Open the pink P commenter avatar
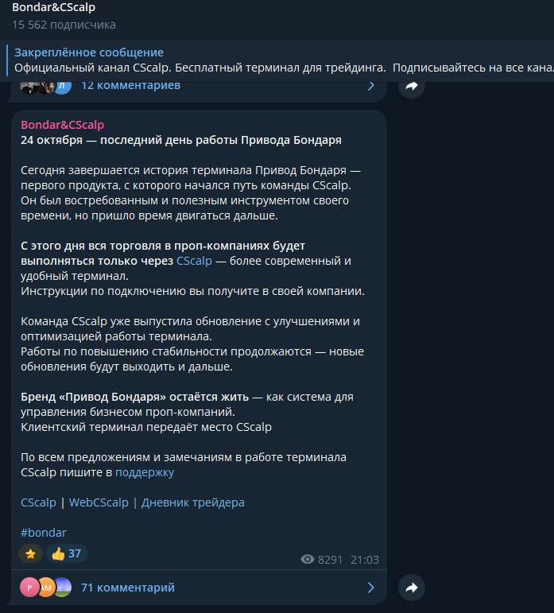Image resolution: width=554 pixels, height=613 pixels. (x=29, y=588)
